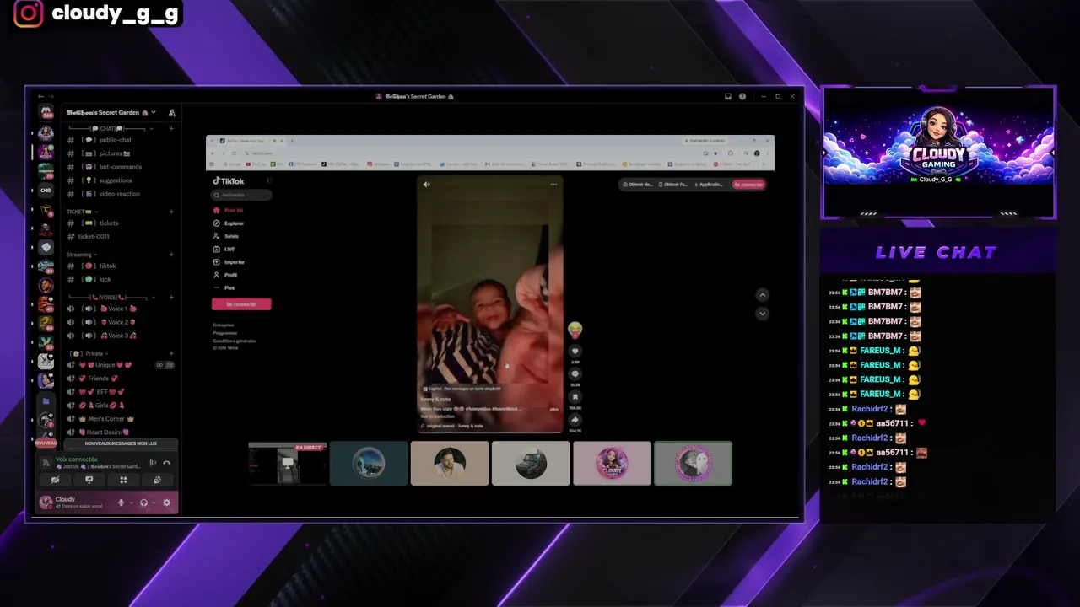Go to previous TikTok video arrow
The width and height of the screenshot is (1080, 607).
[762, 294]
